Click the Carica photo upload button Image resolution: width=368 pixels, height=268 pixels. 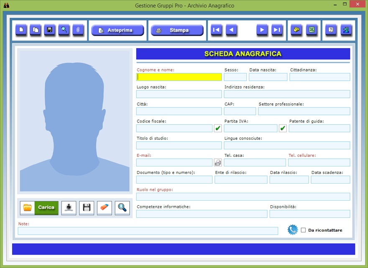coord(39,207)
